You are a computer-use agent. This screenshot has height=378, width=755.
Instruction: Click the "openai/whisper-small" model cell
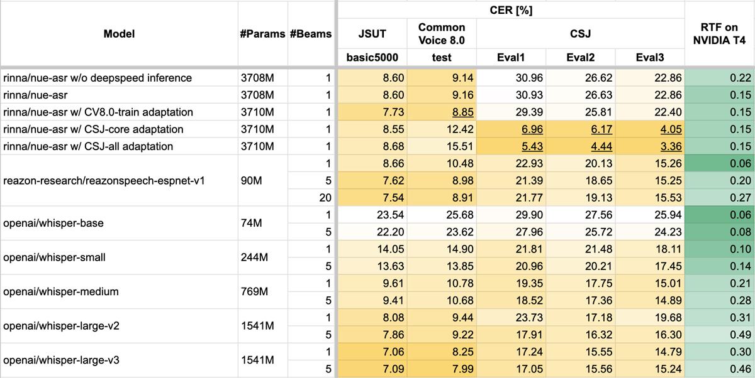[119, 257]
